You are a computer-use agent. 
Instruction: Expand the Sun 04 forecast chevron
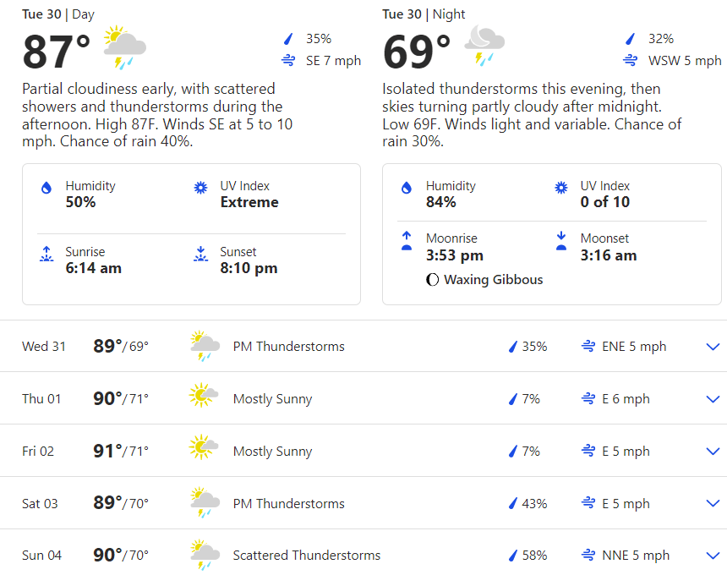(712, 556)
